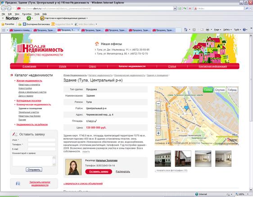Click the Stop loading red X icon

pyautogui.click(x=190, y=8)
